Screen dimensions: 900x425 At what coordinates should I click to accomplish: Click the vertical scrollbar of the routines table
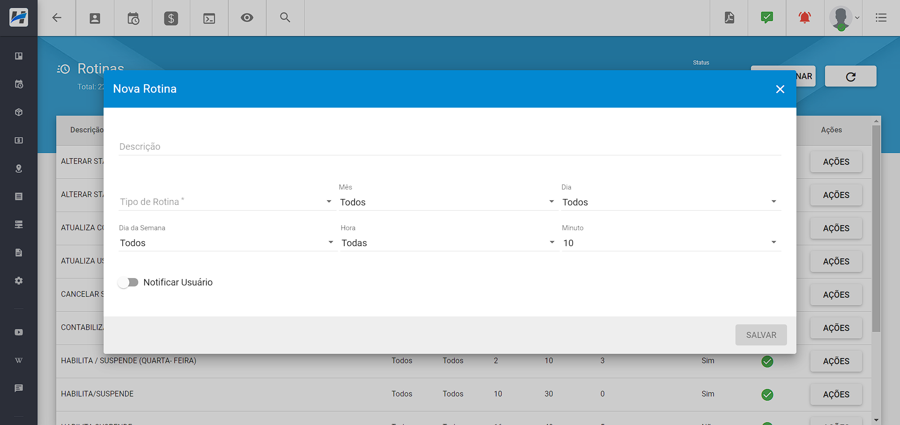coord(876,228)
